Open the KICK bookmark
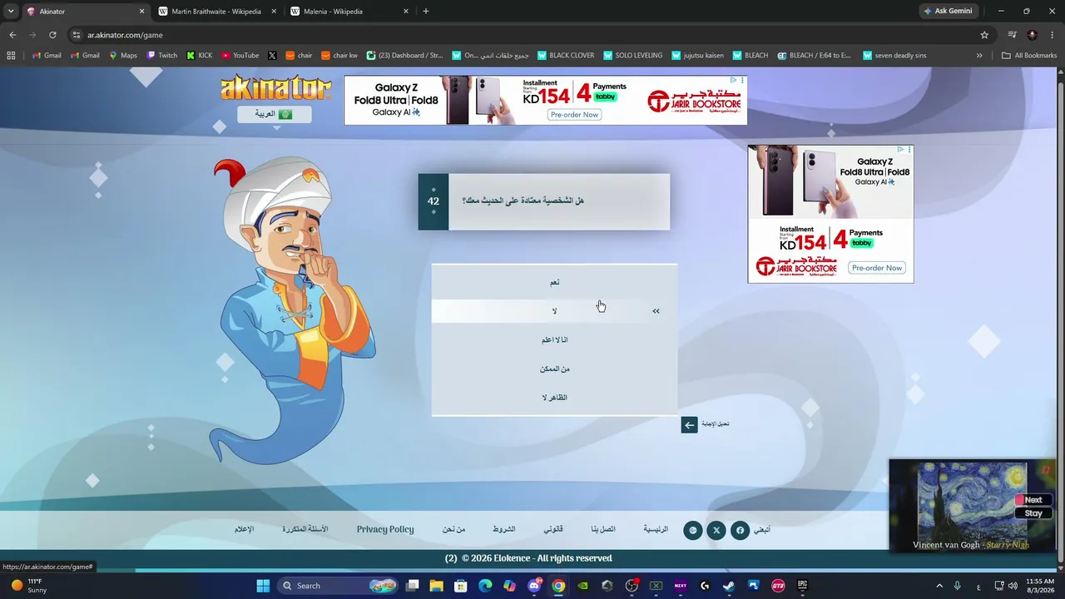Image resolution: width=1065 pixels, height=599 pixels. pyautogui.click(x=200, y=56)
